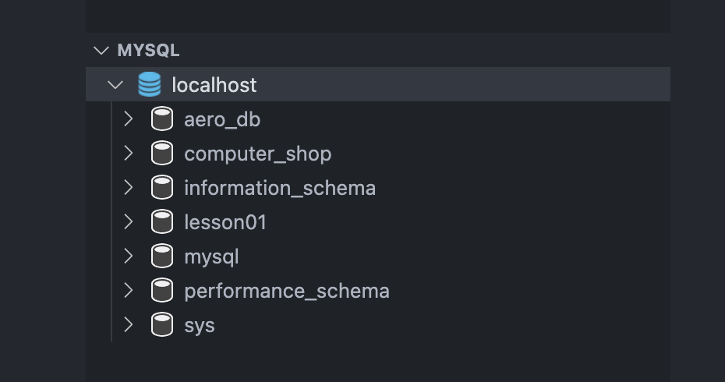
Task: Collapse the localhost connection node
Action: (x=116, y=84)
